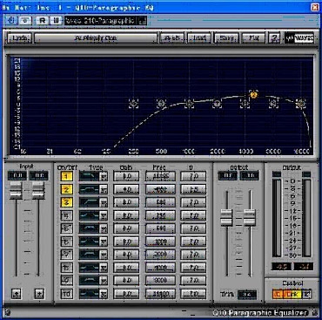Click band 2 Q value field
This screenshot has height=320, width=322.
pos(193,189)
